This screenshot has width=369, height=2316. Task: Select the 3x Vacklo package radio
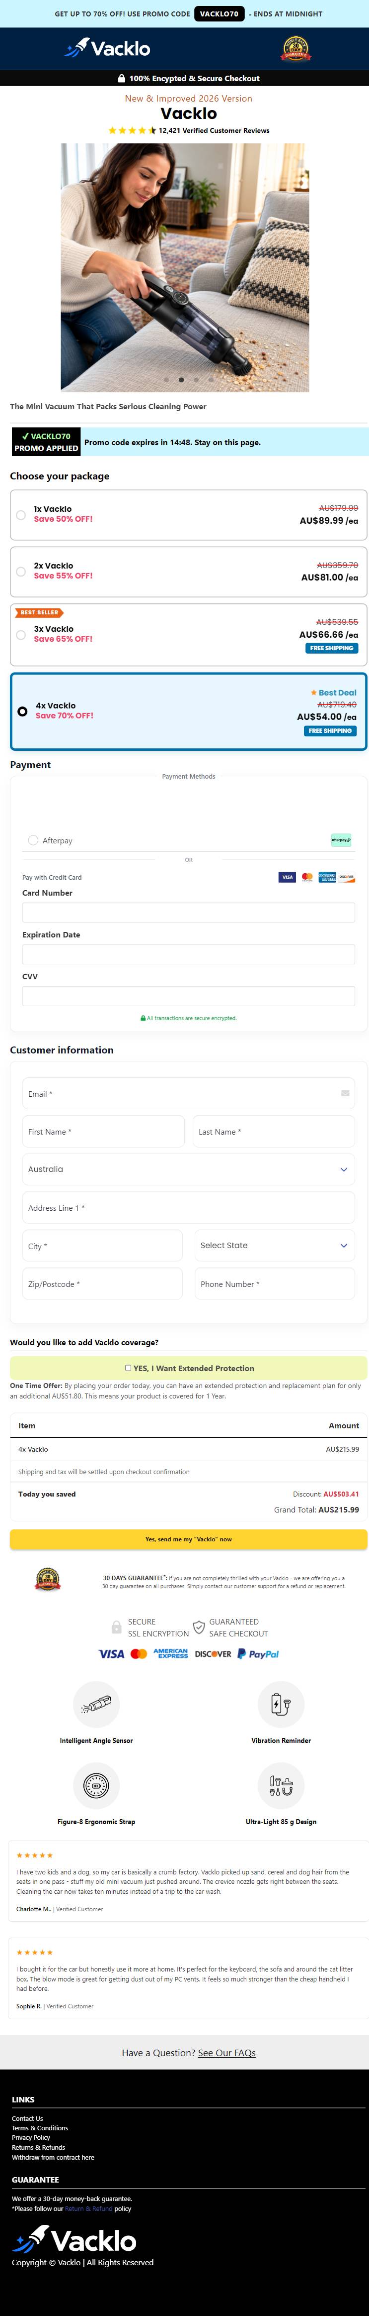coord(21,635)
